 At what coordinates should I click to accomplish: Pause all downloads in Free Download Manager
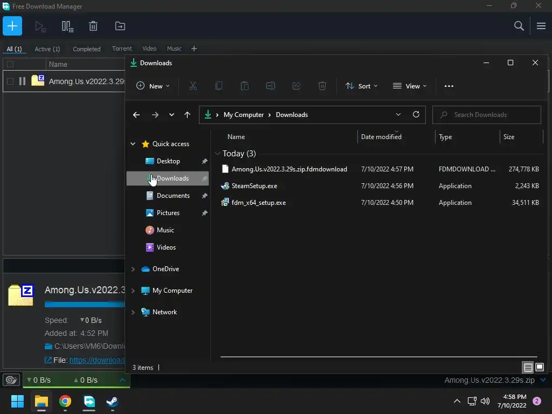click(67, 26)
